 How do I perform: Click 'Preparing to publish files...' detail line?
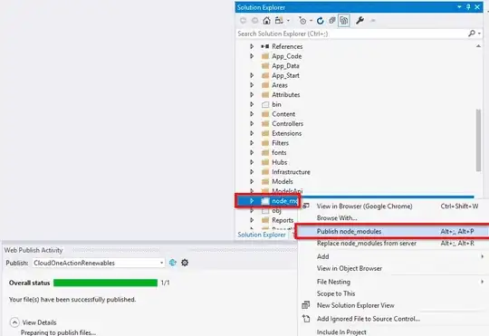click(x=58, y=332)
